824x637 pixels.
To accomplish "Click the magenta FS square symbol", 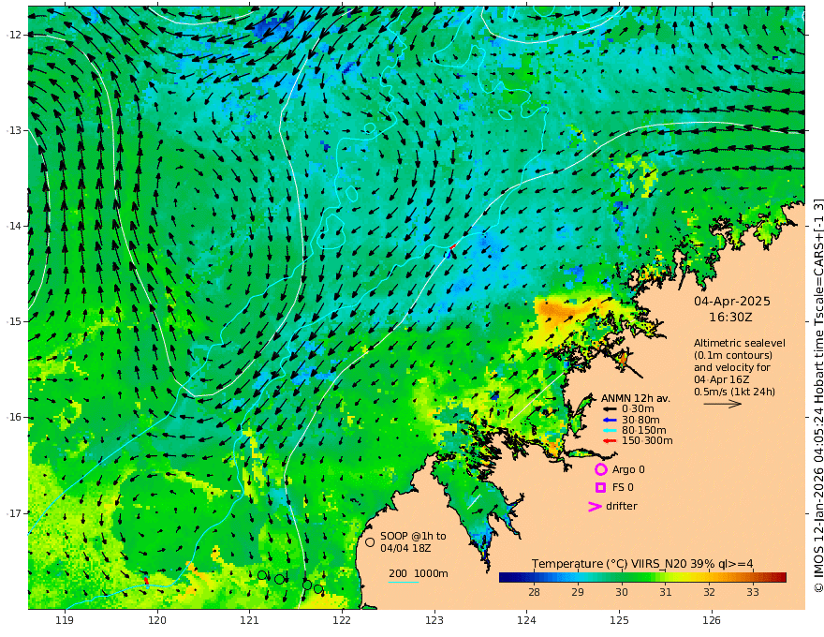I will tap(600, 487).
